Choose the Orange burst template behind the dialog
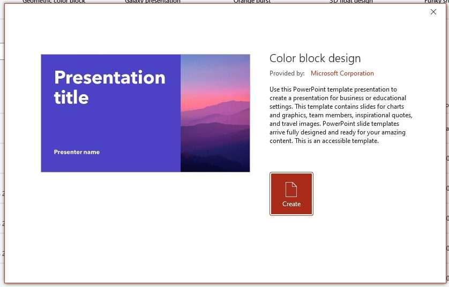The height and width of the screenshot is (287, 449). [252, 2]
